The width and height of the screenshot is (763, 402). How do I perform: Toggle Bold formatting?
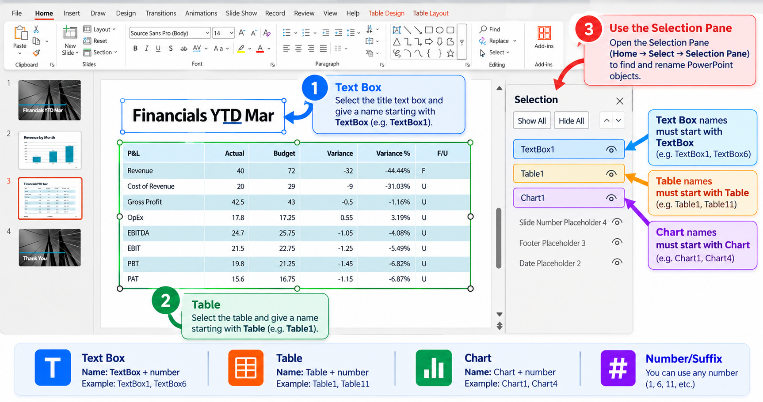[x=135, y=49]
